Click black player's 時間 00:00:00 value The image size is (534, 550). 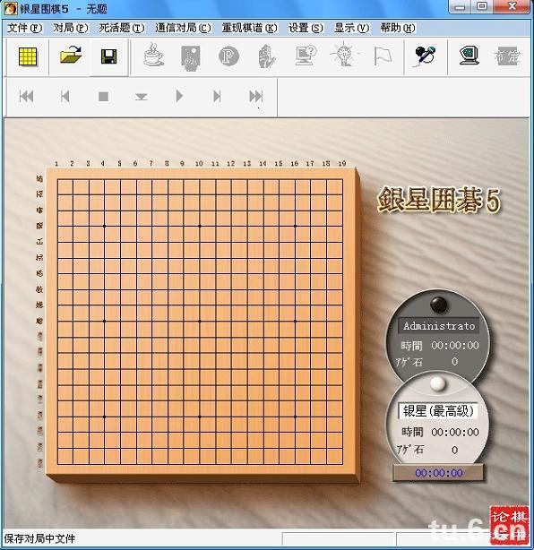[x=455, y=346]
